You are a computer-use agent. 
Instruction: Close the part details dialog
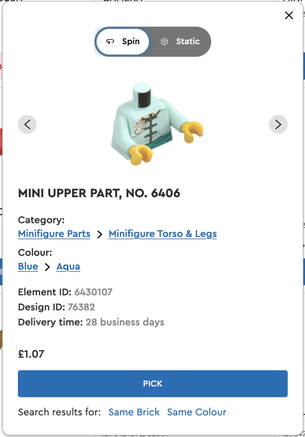289,16
